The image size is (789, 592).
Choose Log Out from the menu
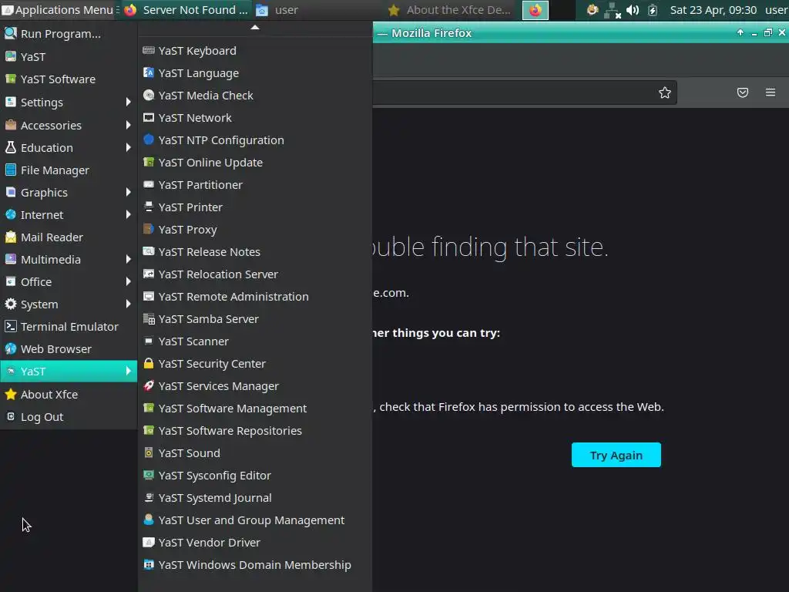tap(69, 417)
